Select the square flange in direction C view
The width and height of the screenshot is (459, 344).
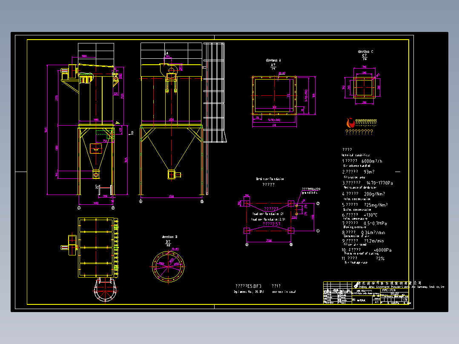pos(364,87)
